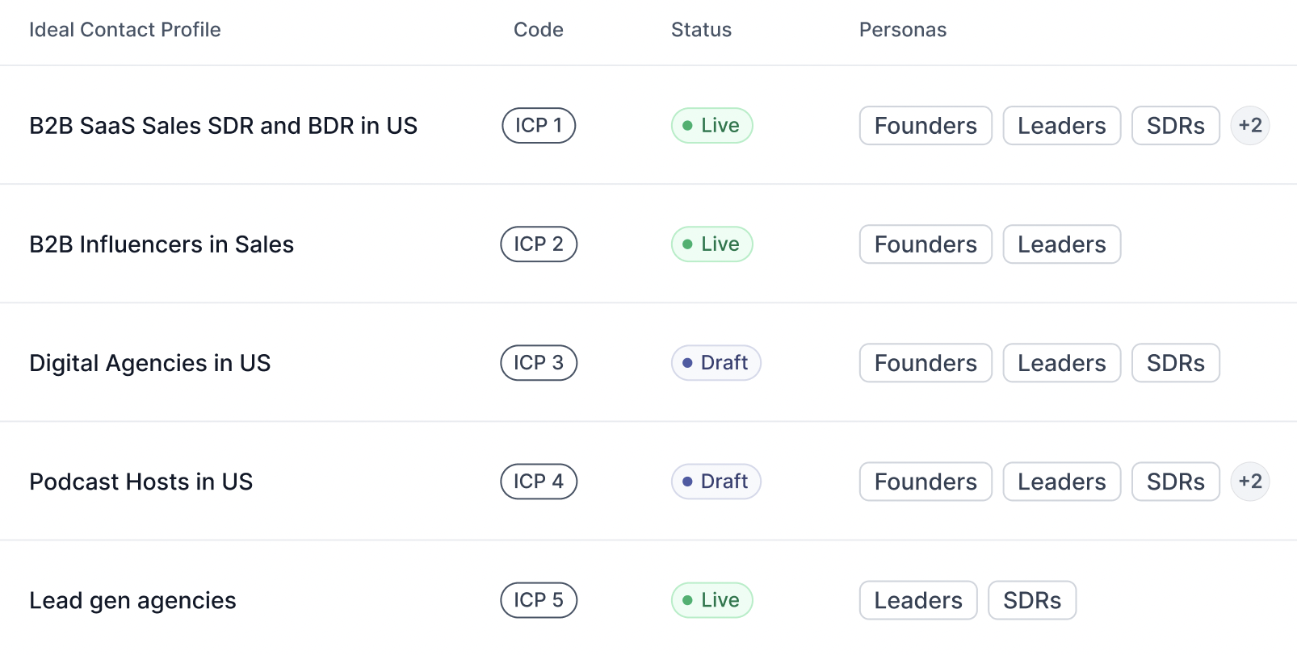Open Digital Agencies in US profile
The height and width of the screenshot is (655, 1297).
[149, 363]
